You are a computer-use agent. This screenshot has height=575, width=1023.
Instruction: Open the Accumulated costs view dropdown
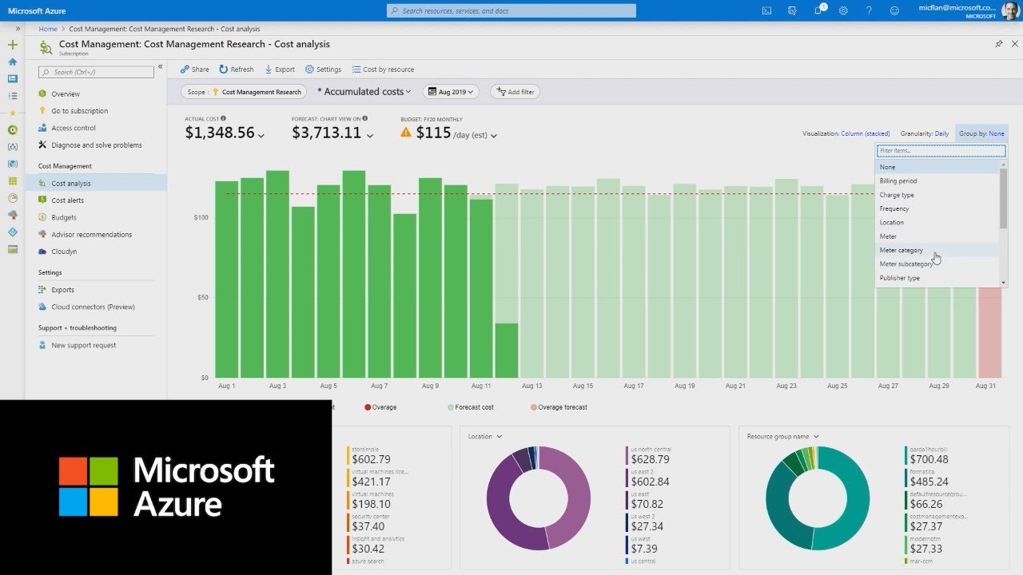pos(364,92)
